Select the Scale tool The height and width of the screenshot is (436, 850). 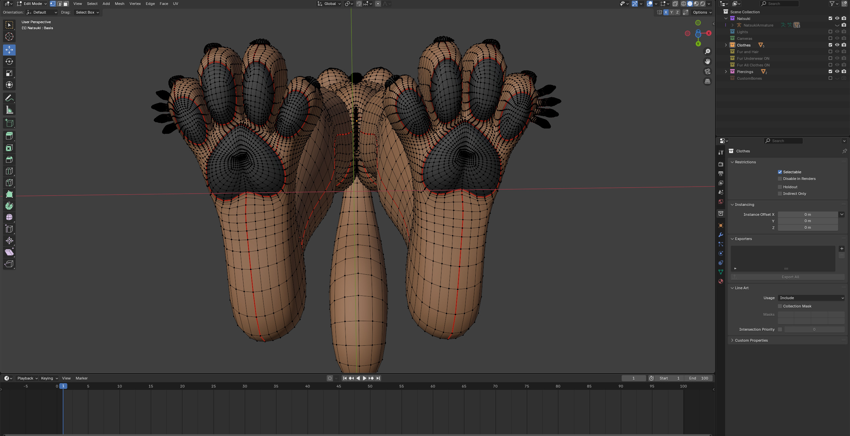click(x=9, y=73)
